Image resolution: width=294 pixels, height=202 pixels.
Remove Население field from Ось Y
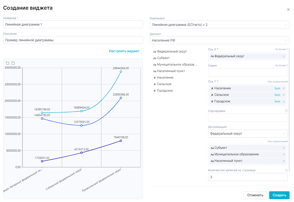tap(284, 88)
